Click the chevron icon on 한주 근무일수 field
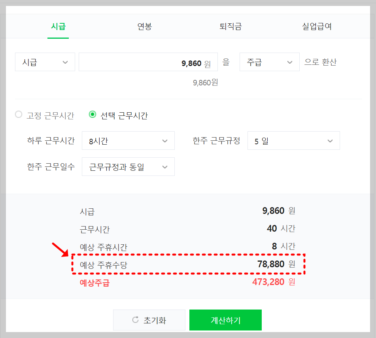Viewport: 376px width, 338px height. pos(165,166)
